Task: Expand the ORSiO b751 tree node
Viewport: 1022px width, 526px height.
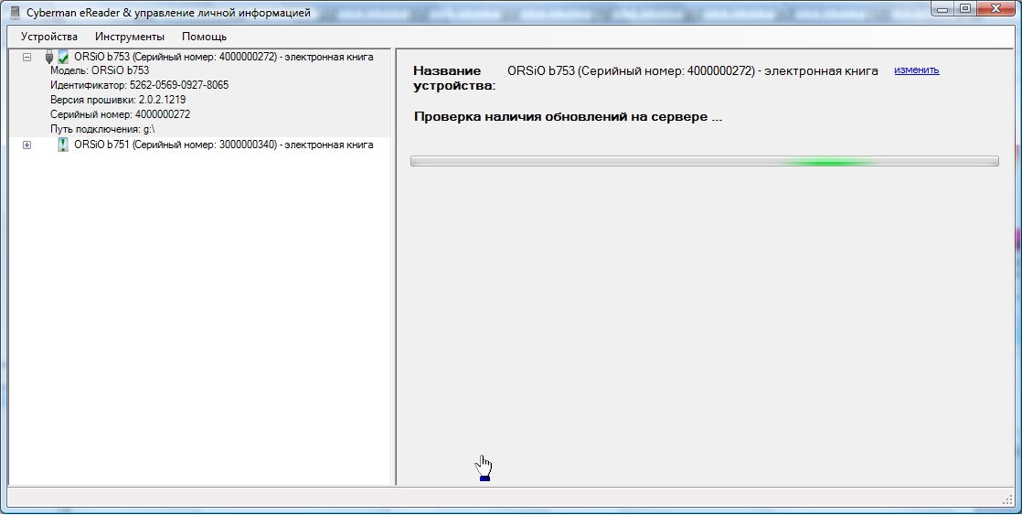Action: [x=27, y=145]
